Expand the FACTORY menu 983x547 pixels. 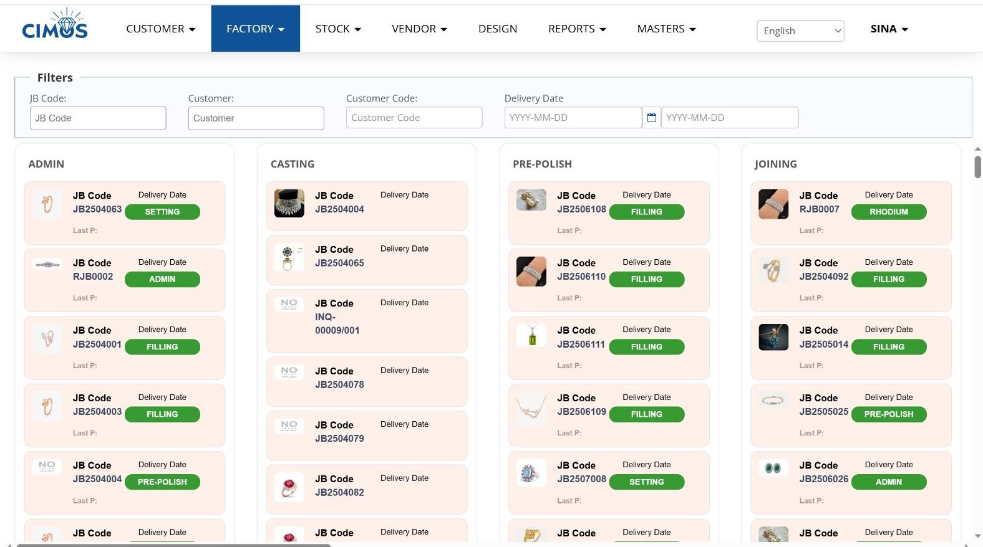point(255,29)
